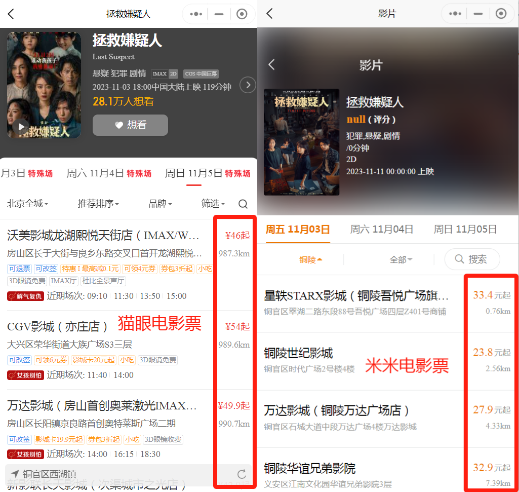Click the ¥46起 price for 沃美影城
This screenshot has width=519, height=492.
pos(237,236)
